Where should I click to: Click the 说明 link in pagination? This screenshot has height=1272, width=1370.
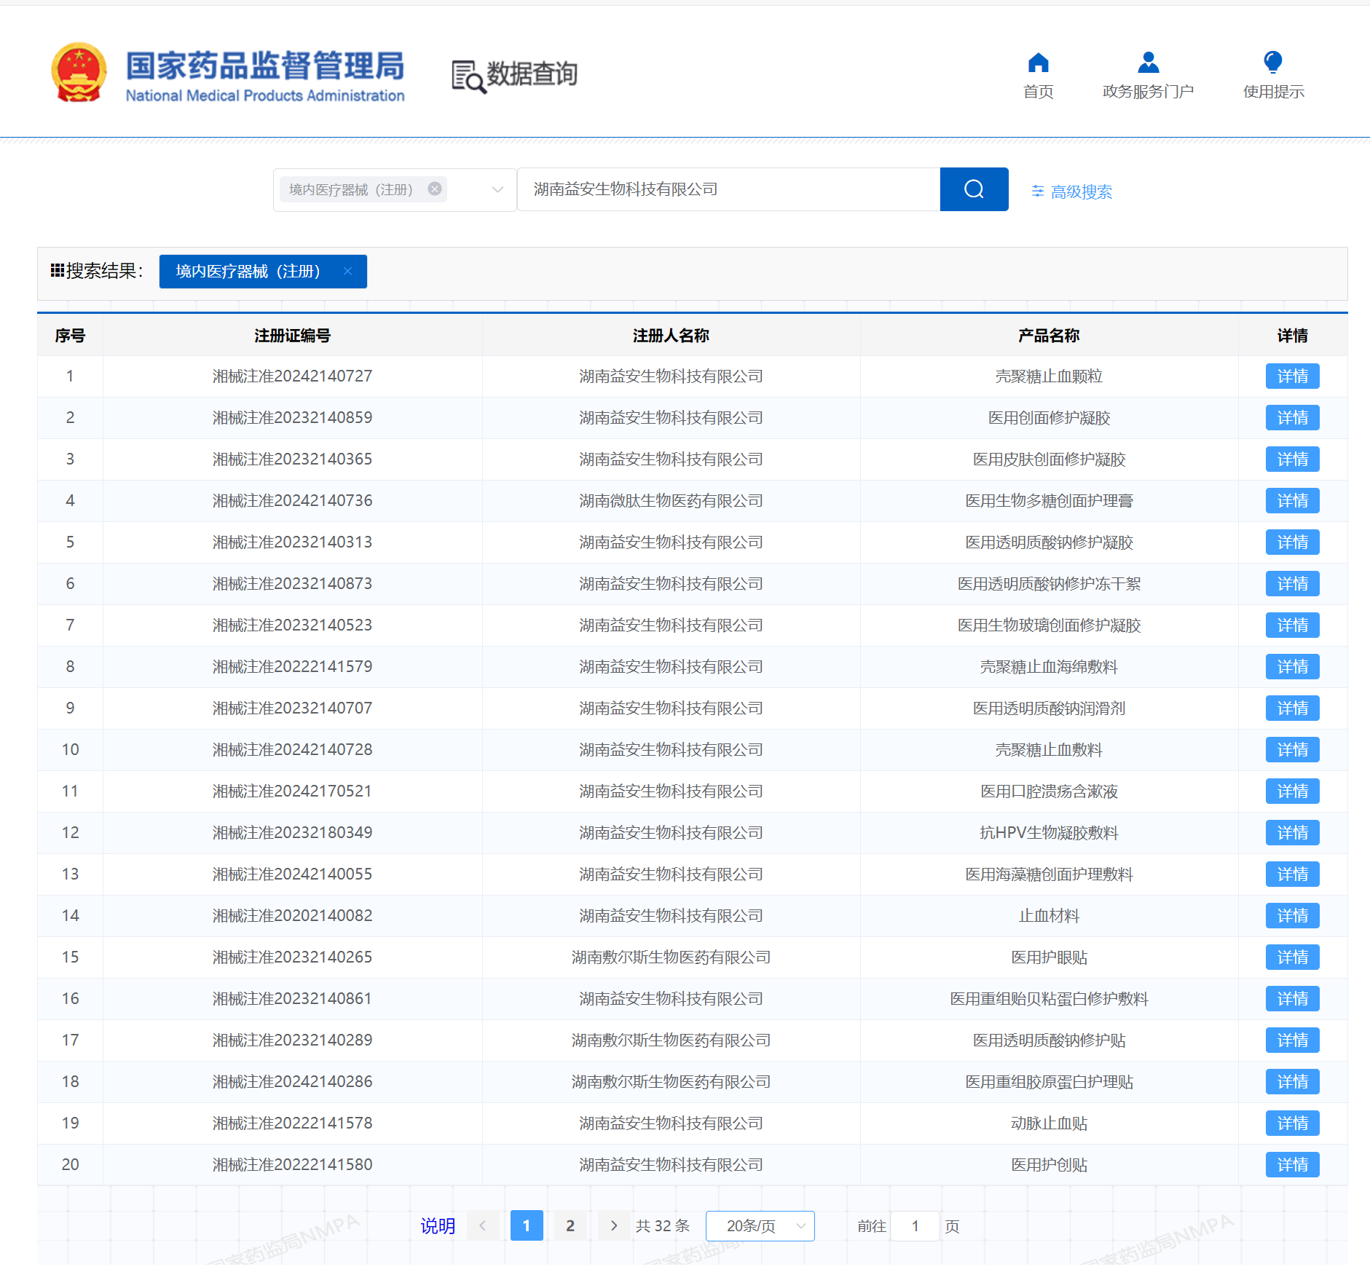(438, 1226)
